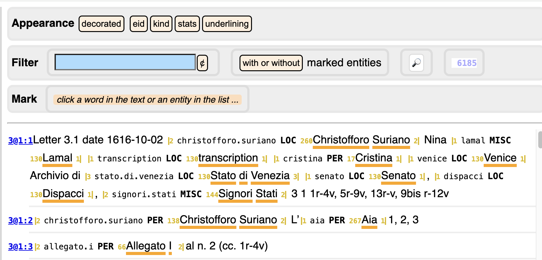The width and height of the screenshot is (542, 260).
Task: Select the entity word 'Lamal'
Action: coord(57,158)
